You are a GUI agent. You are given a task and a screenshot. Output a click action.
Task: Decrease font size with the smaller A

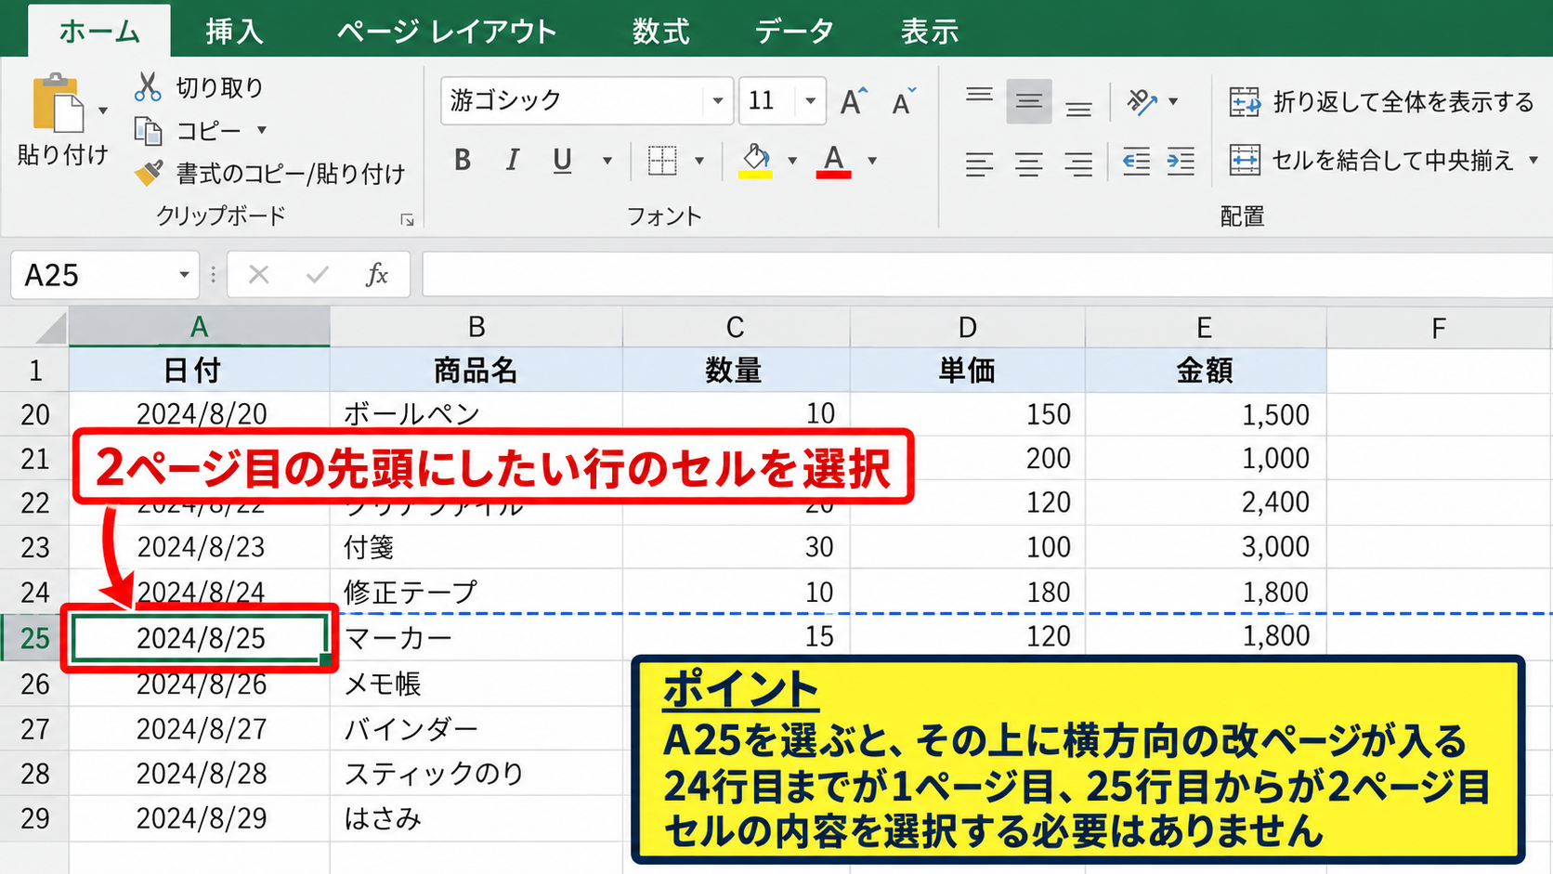pyautogui.click(x=904, y=100)
